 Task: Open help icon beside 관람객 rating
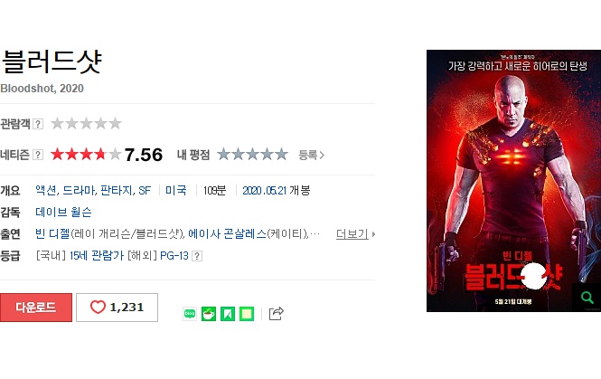coord(38,124)
